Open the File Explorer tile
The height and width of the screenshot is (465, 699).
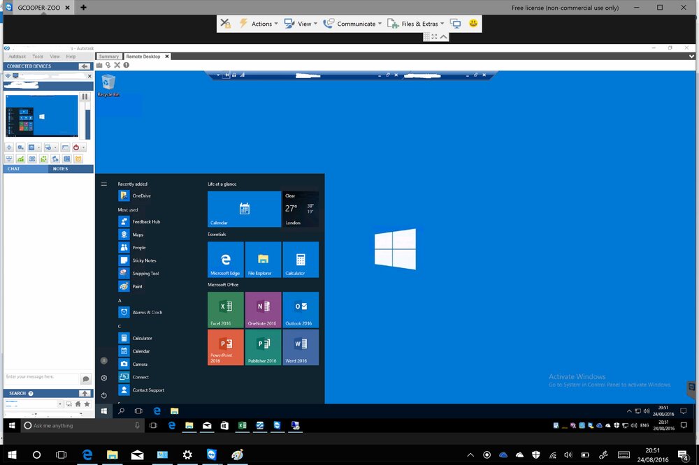point(263,260)
